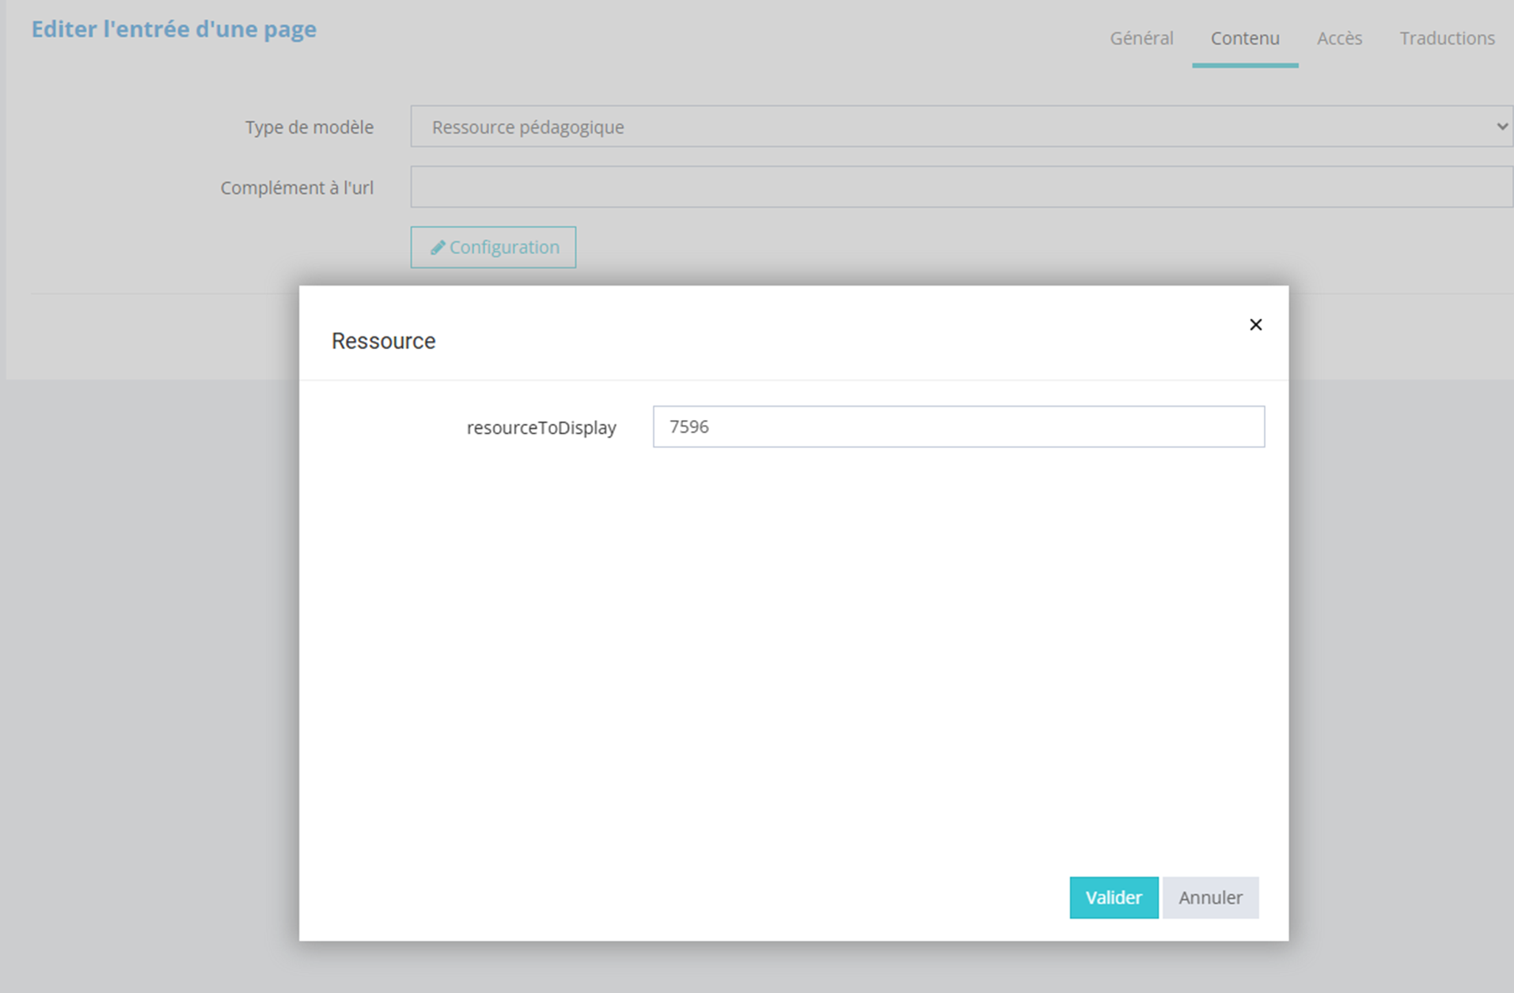
Task: Click the pencil icon on the Configuration button
Action: point(437,248)
